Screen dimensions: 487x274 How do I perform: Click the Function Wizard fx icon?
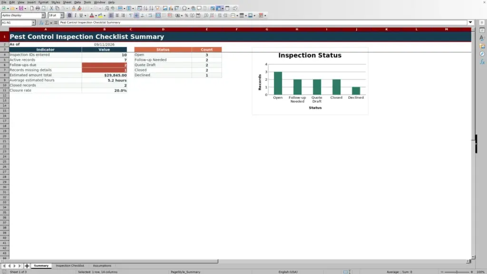click(x=41, y=22)
